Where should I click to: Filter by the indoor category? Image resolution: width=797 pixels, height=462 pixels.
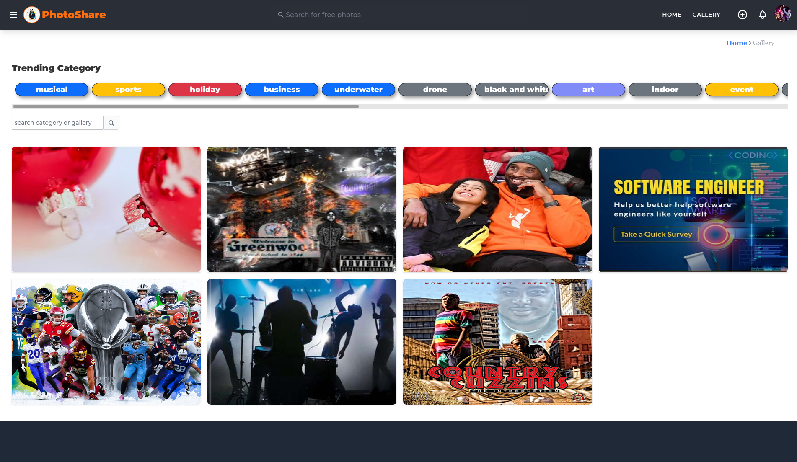(665, 90)
